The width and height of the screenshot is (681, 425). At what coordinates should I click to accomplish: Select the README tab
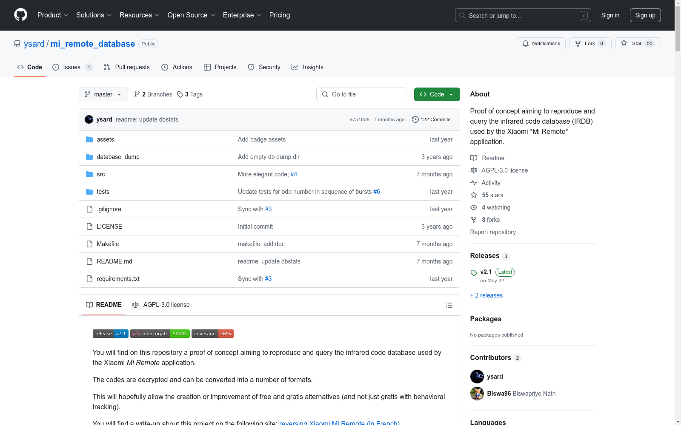[x=104, y=305]
